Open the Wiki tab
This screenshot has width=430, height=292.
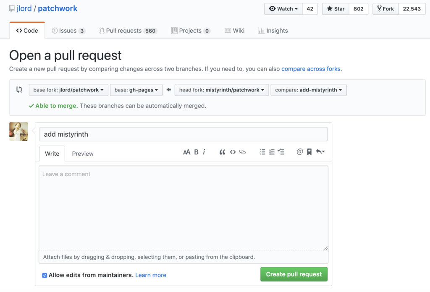coord(234,31)
